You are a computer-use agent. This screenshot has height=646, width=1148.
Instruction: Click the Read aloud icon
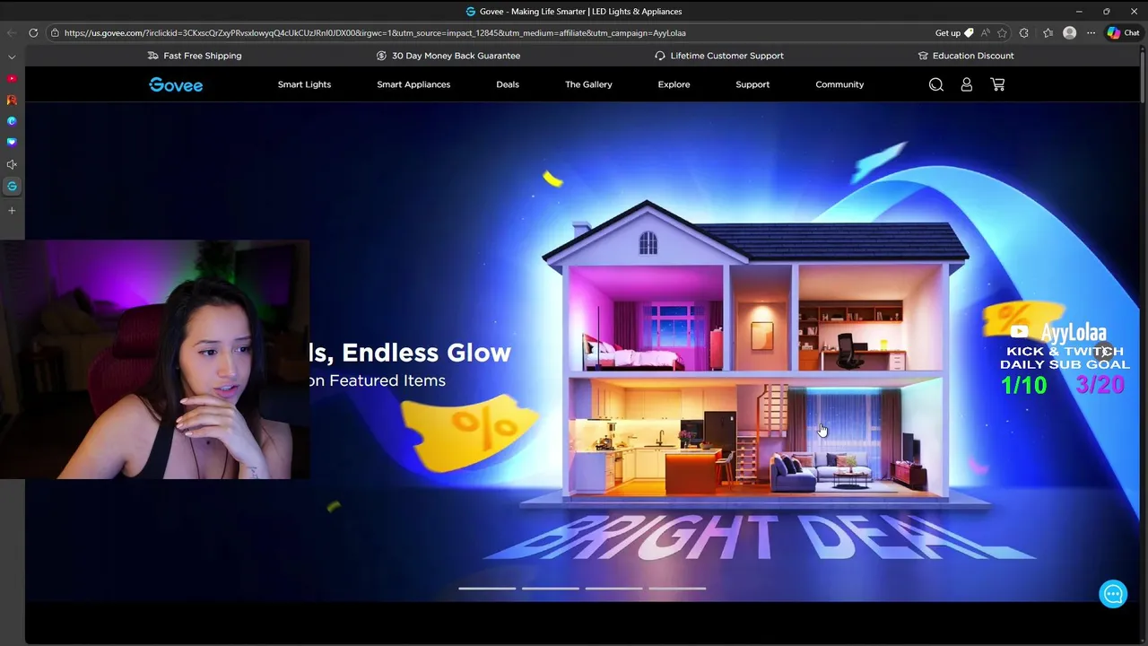tap(986, 33)
